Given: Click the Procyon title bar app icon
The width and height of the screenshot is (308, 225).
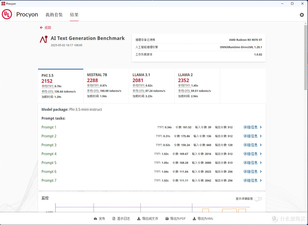Looking at the screenshot, I should pos(3,3).
